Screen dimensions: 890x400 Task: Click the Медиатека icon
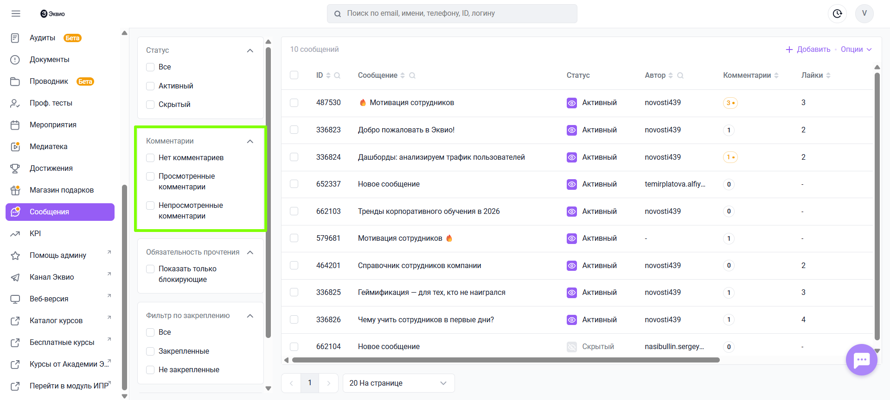15,147
